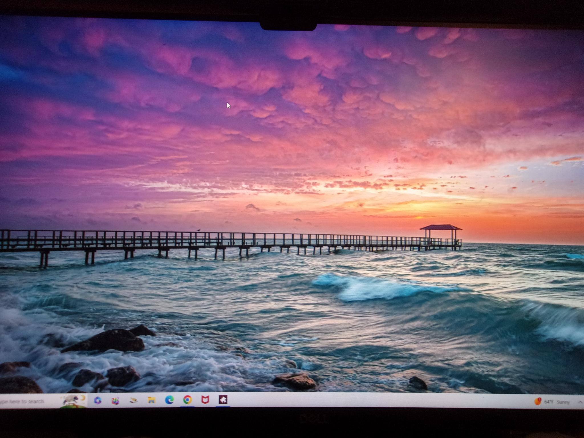
Task: Open File Explorer folder icon
Action: point(151,400)
